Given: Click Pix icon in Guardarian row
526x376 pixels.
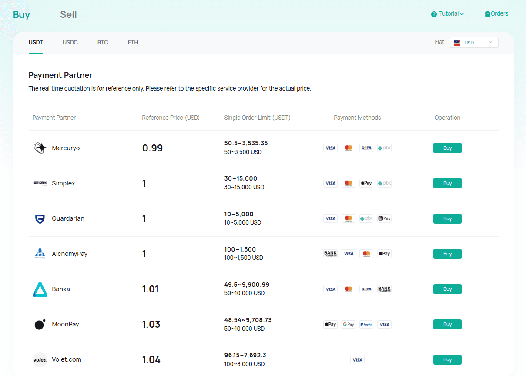Looking at the screenshot, I should coord(366,218).
